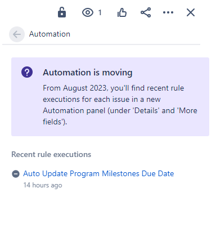Open the share issue icon
Viewport: 216px width, 233px height.
146,12
